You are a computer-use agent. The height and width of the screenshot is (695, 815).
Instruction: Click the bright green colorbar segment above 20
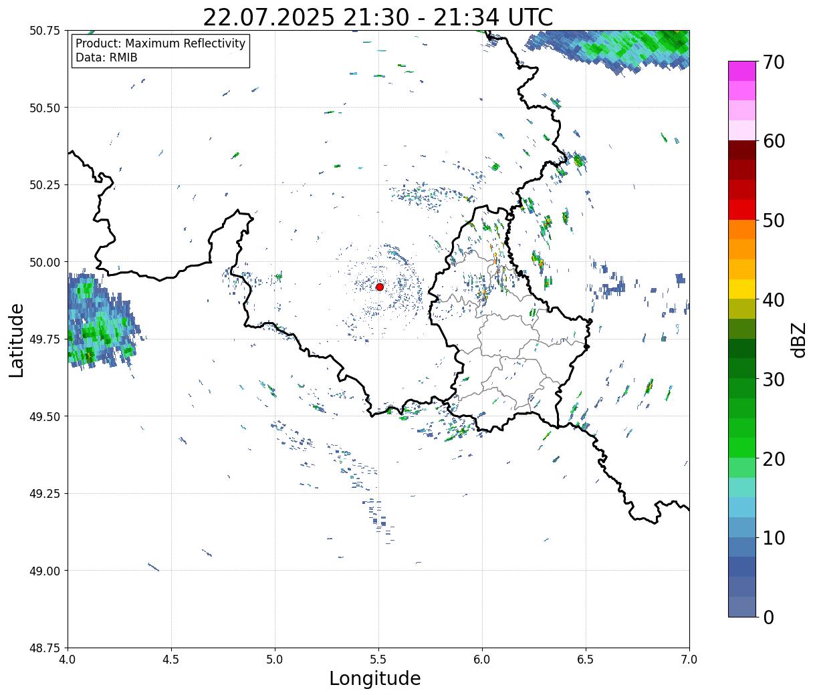[x=742, y=448]
